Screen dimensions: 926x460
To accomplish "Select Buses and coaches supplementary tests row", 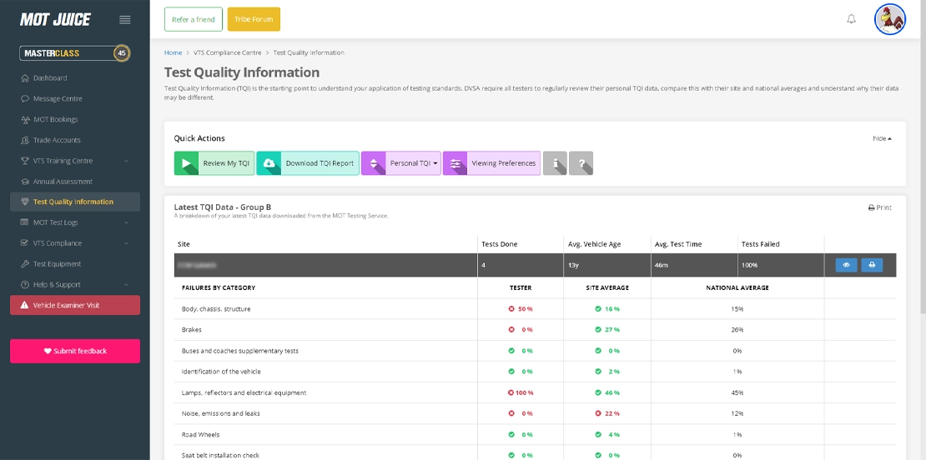I will coord(239,351).
